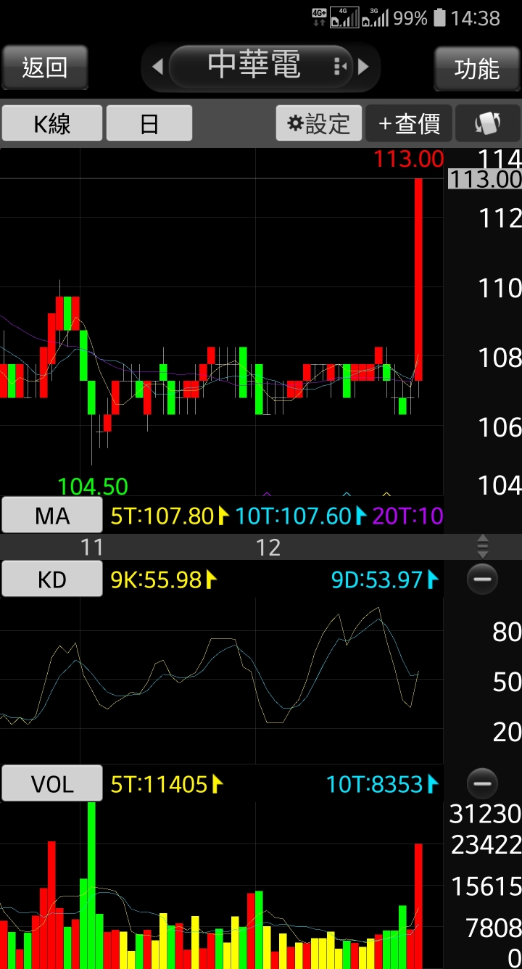Tap the month 11 date axis label
Screen dimensions: 522x969
point(92,547)
